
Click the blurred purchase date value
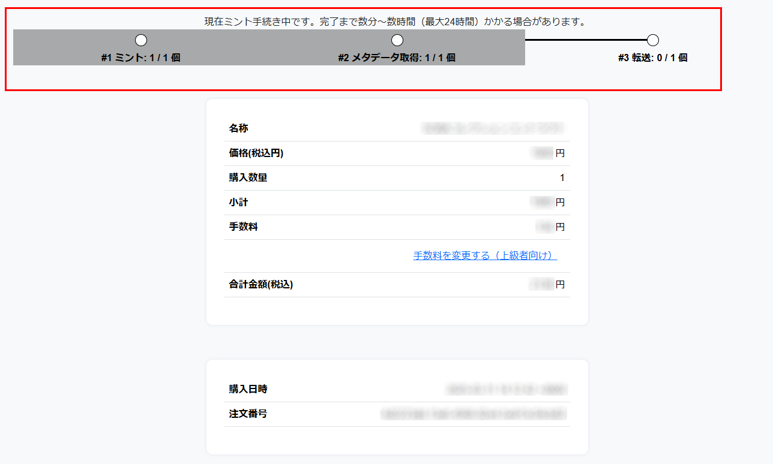point(506,389)
